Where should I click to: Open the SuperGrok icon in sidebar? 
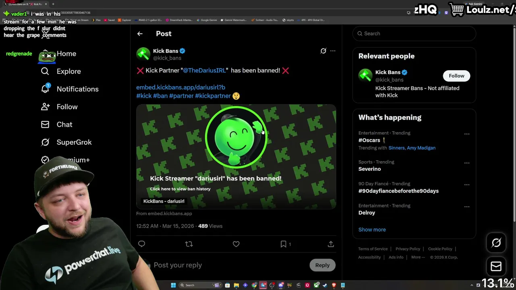(45, 142)
